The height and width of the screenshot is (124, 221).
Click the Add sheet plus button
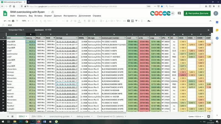(x=8, y=116)
